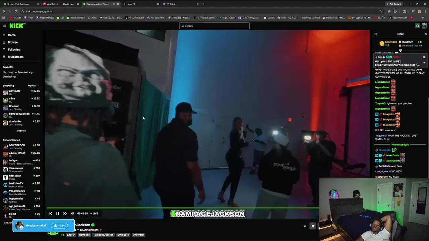Focus the Kick search field

(x=214, y=26)
